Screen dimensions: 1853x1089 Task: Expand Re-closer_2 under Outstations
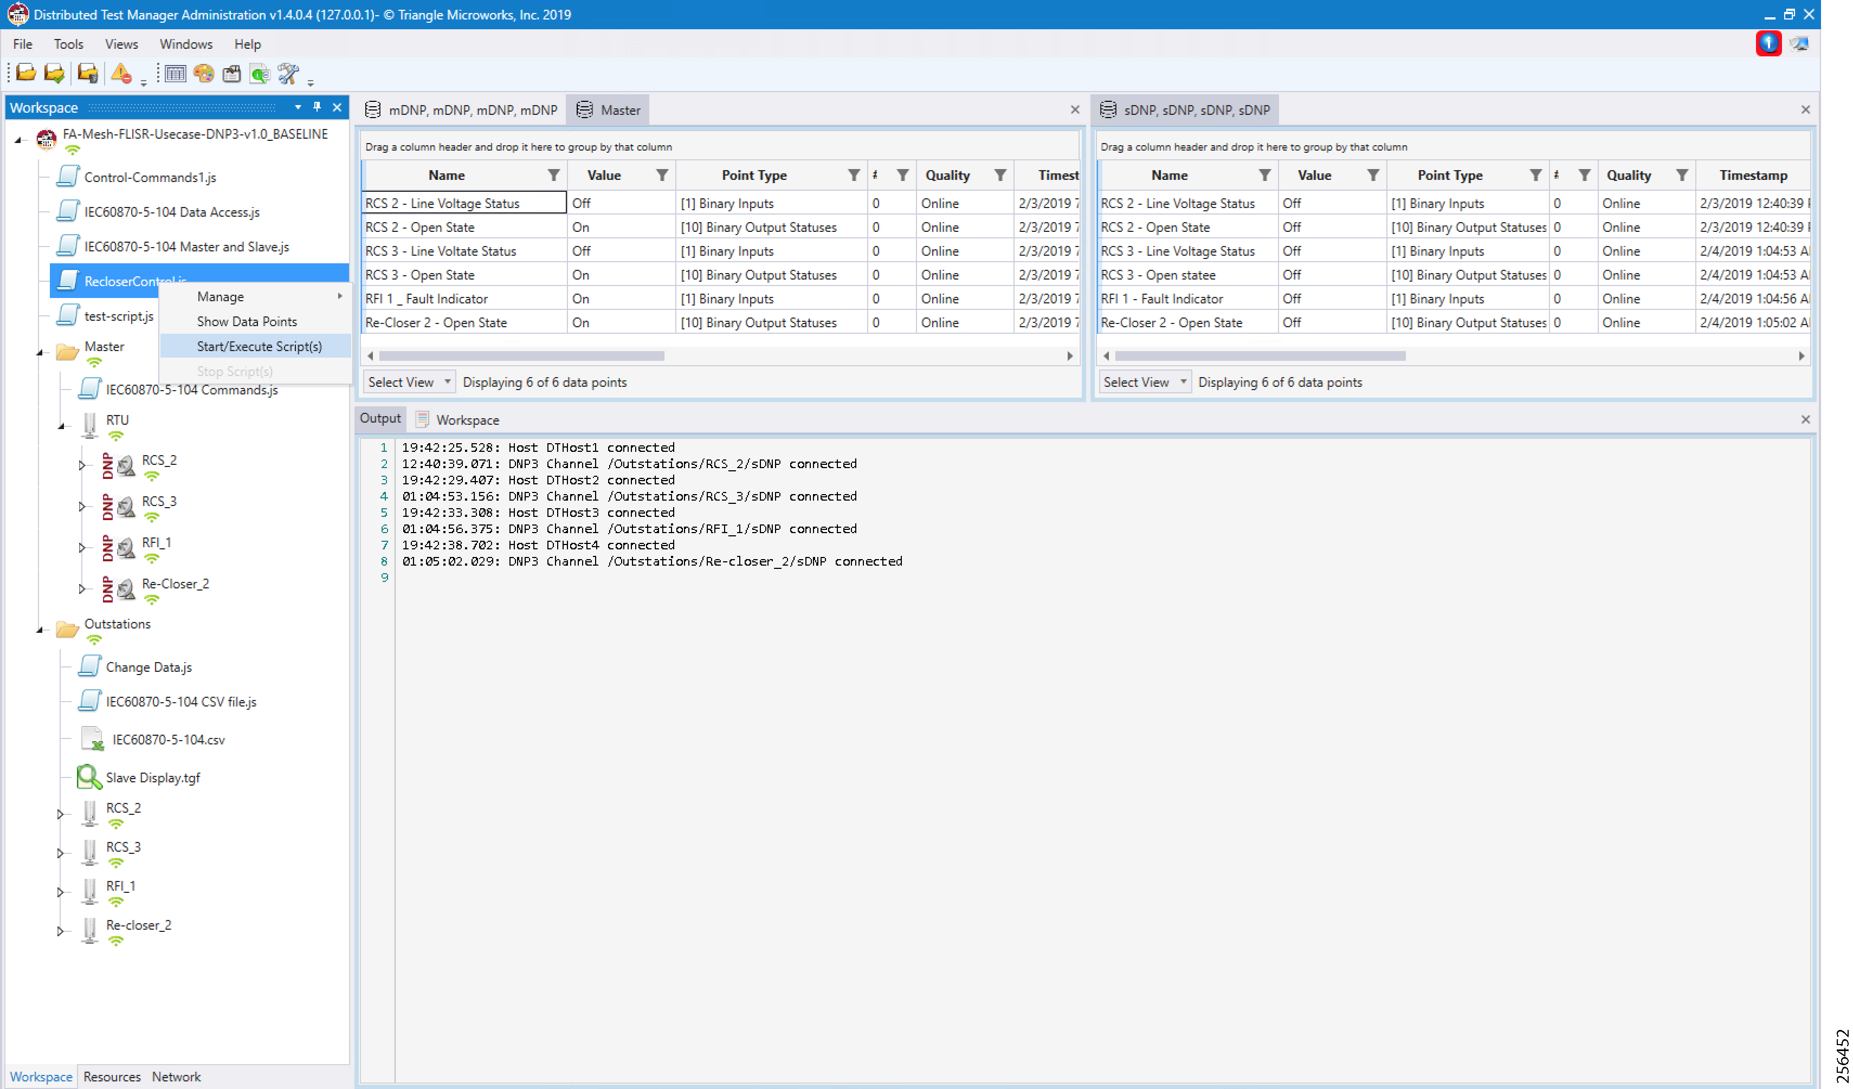click(60, 931)
